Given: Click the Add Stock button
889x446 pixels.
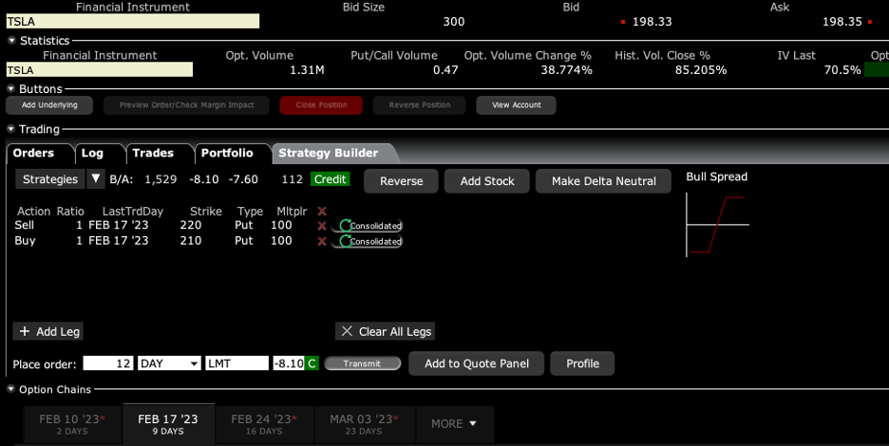Looking at the screenshot, I should click(487, 181).
